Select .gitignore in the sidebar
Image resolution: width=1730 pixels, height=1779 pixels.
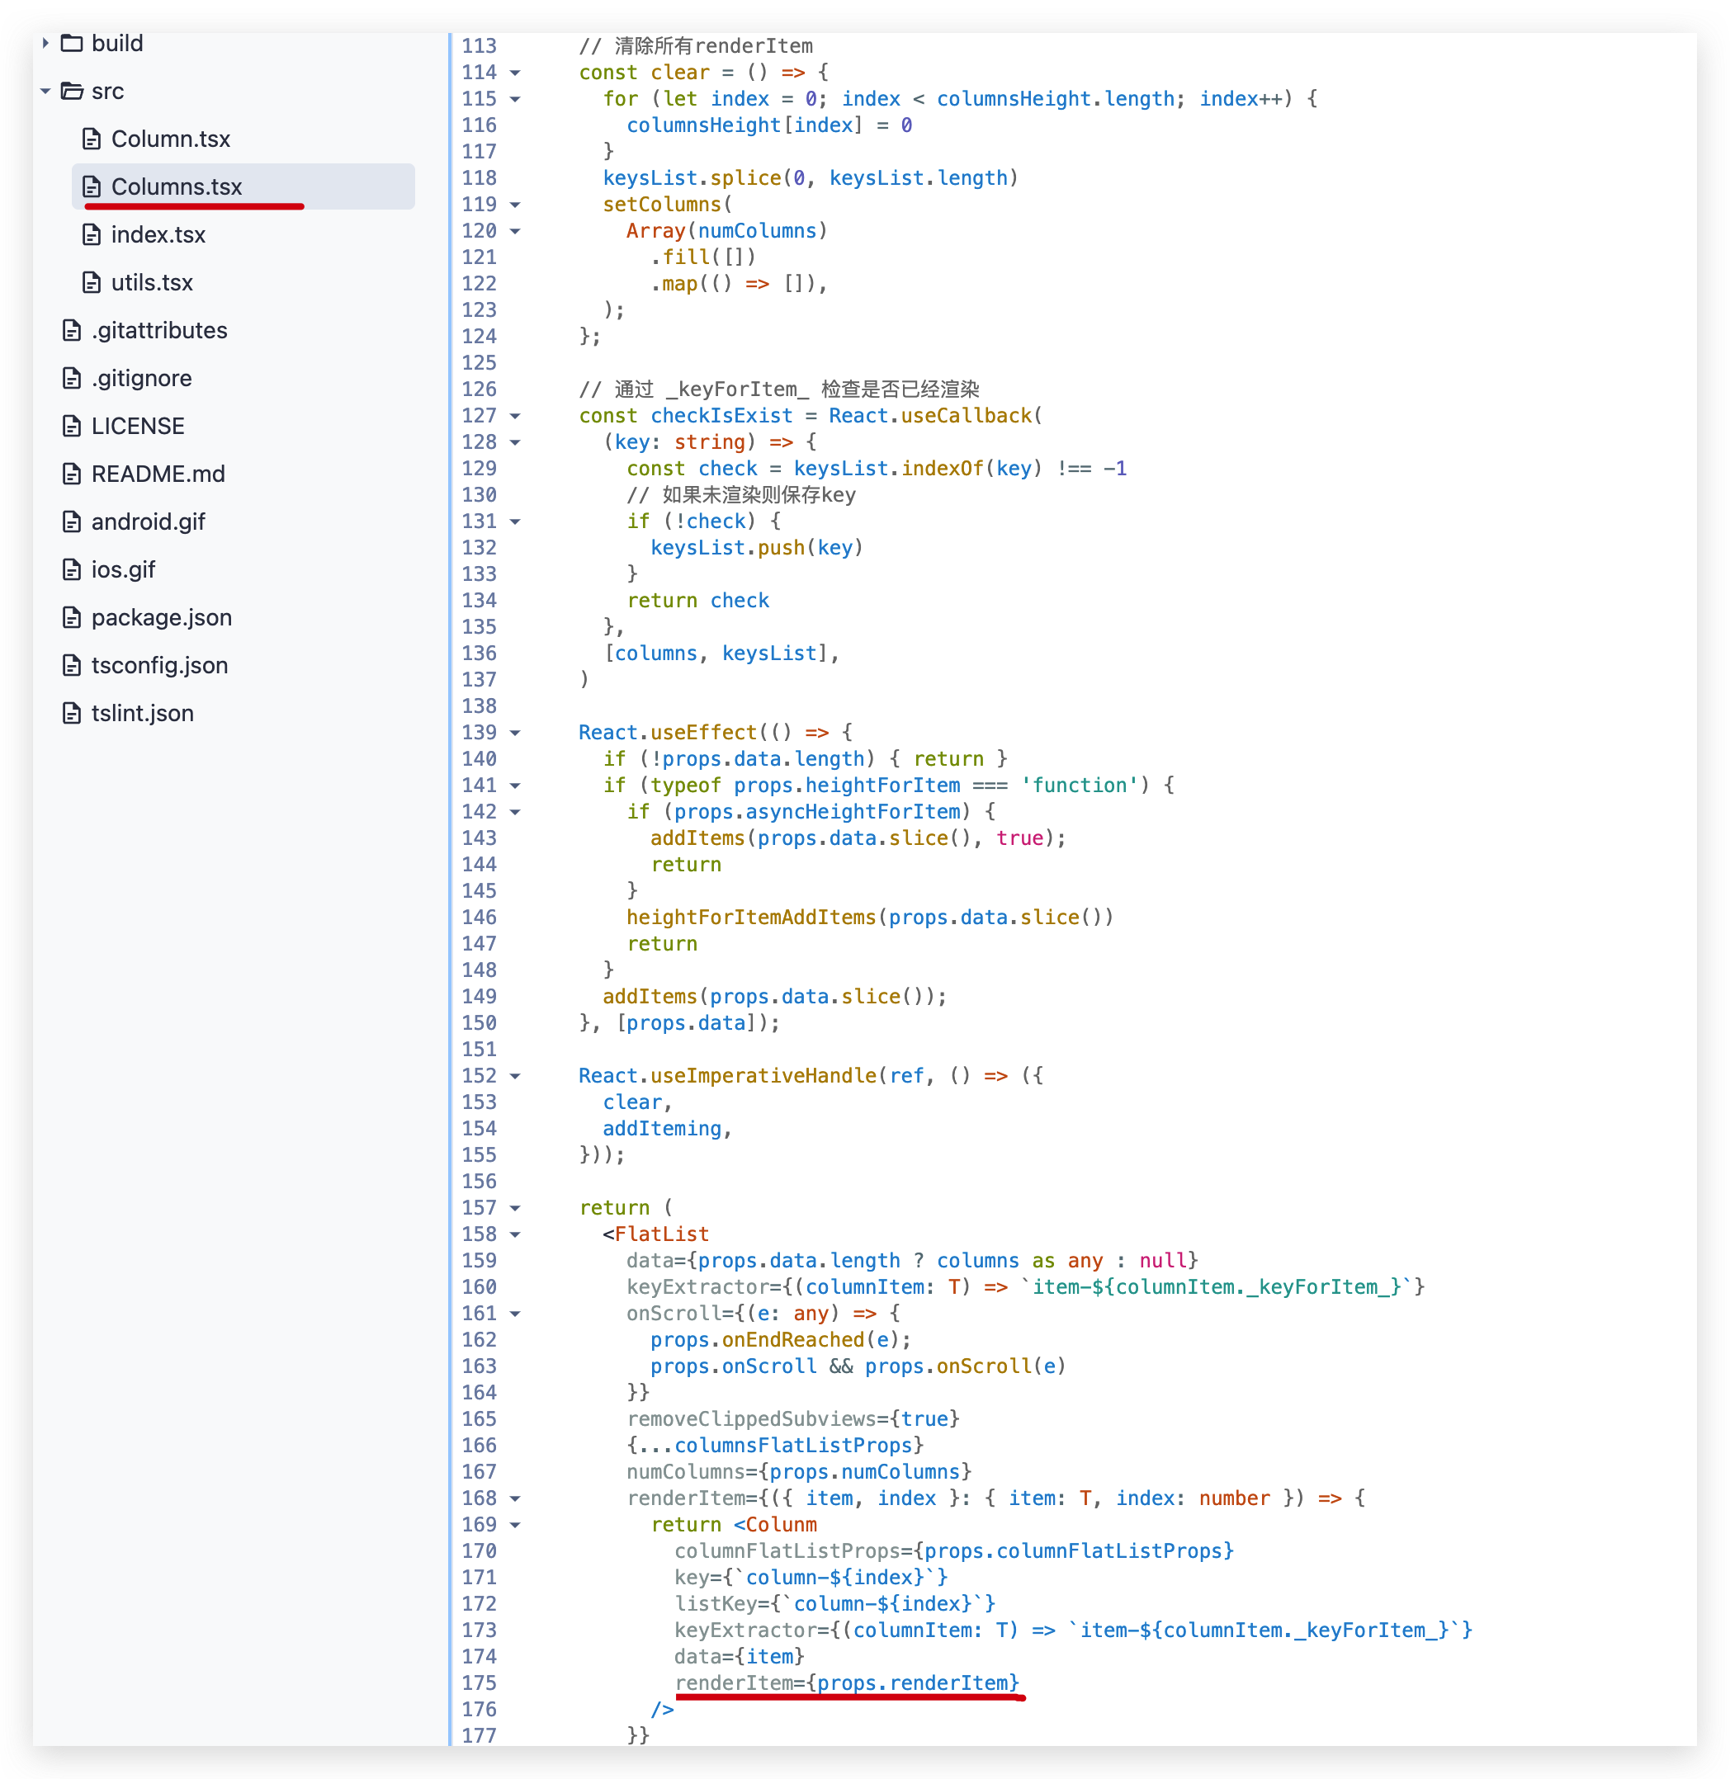(x=141, y=378)
